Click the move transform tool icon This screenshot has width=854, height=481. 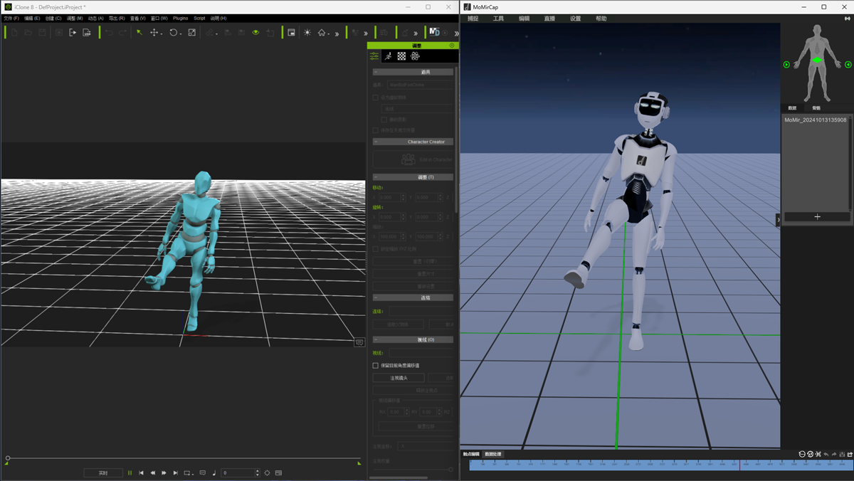154,33
